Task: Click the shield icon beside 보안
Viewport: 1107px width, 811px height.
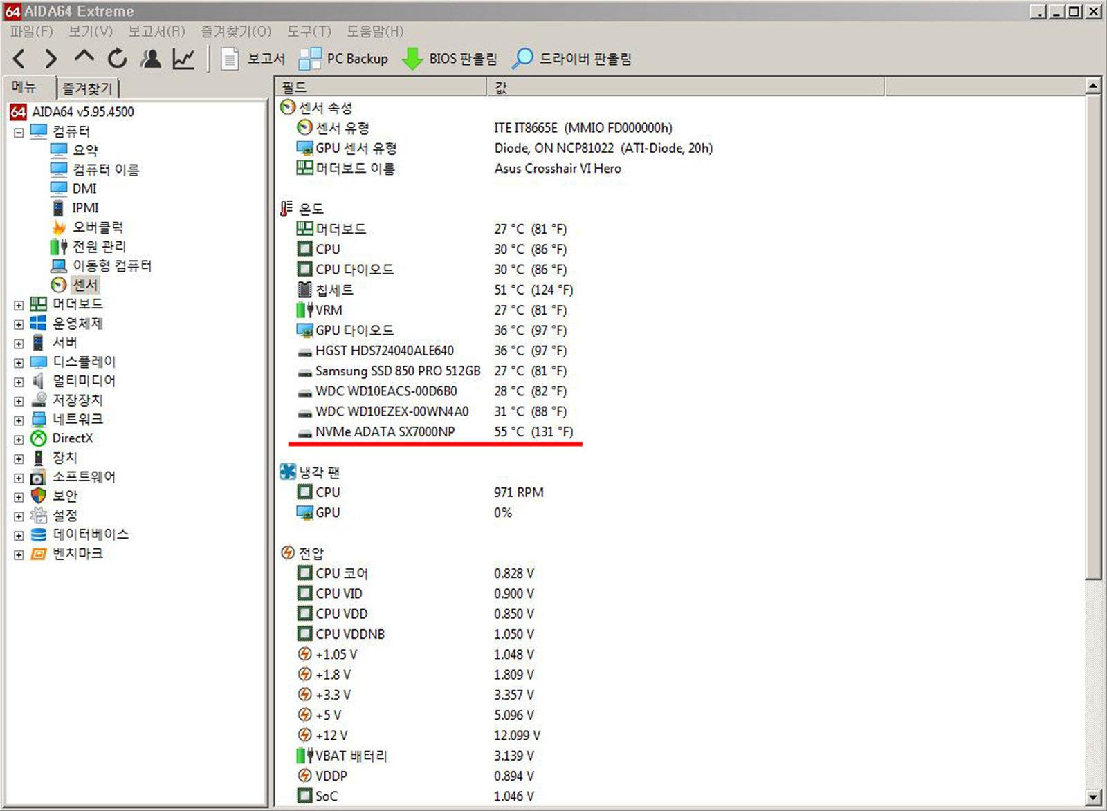Action: 38,496
